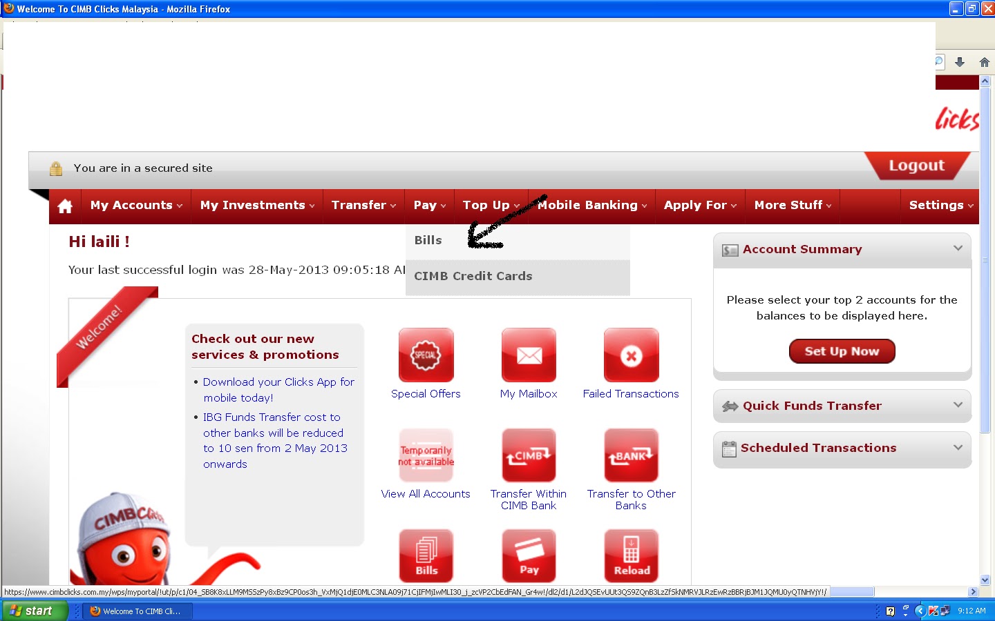Click the Failed Transactions text link
Screen dimensions: 995x621
[x=631, y=394]
